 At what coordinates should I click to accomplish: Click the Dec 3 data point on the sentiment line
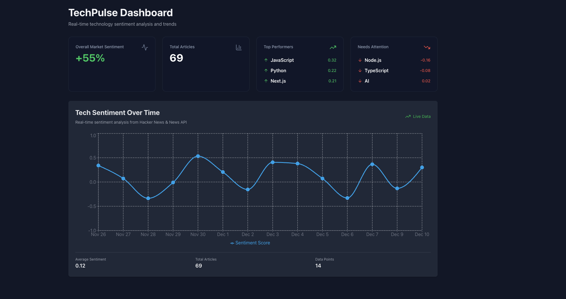(273, 162)
